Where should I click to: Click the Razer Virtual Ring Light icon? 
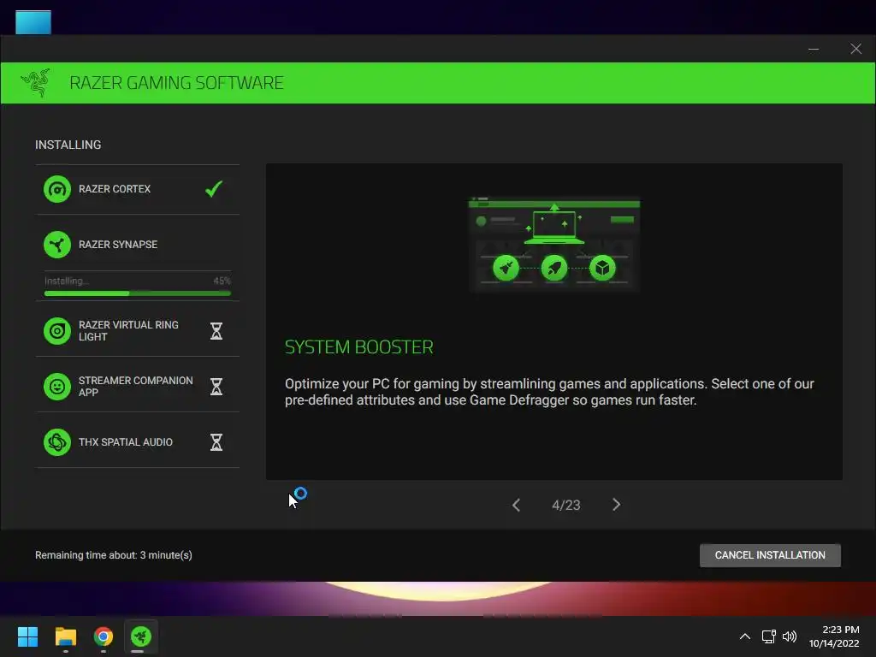(57, 331)
